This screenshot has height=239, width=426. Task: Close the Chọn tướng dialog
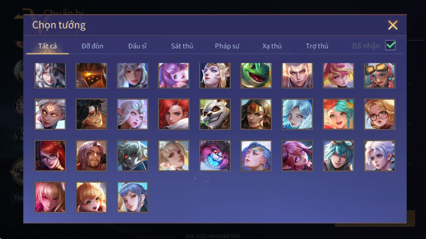click(x=393, y=25)
